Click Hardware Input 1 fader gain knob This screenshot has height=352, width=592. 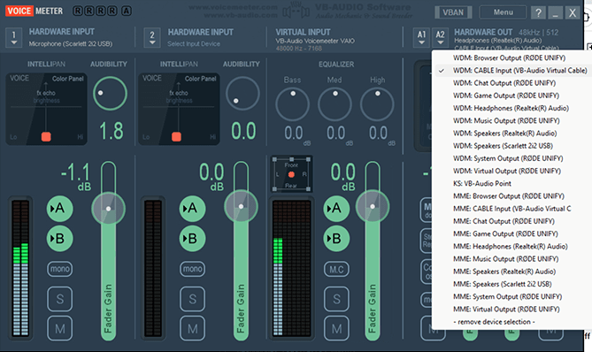(108, 208)
